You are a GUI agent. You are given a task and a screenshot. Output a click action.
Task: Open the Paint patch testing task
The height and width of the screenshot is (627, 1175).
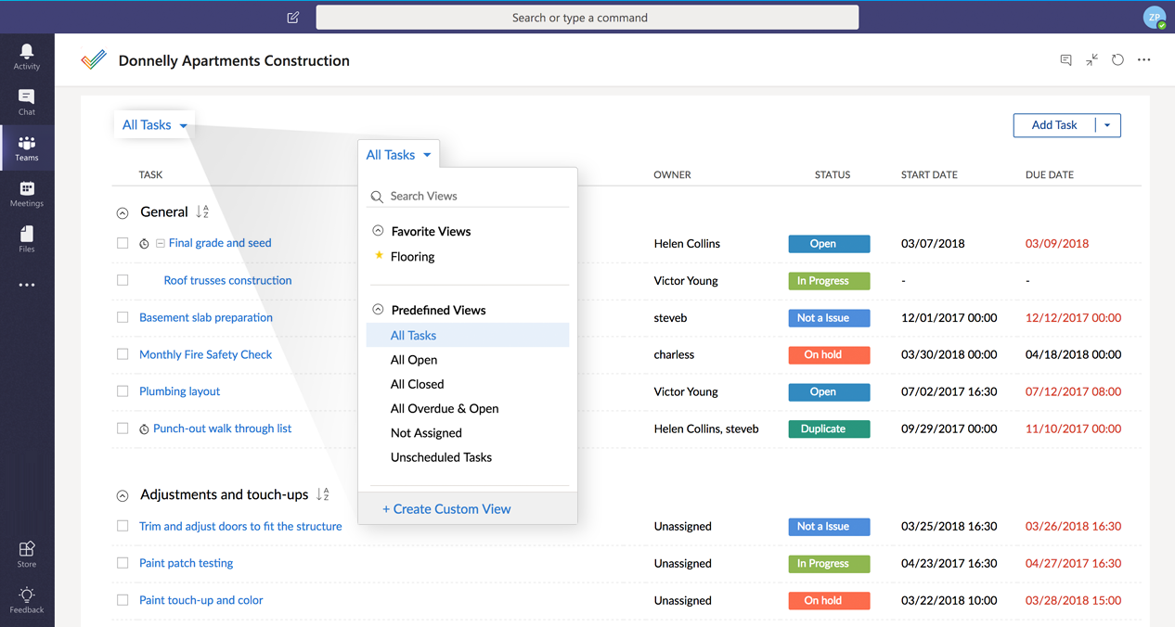click(186, 563)
